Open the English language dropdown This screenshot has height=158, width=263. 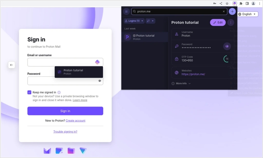click(x=247, y=14)
